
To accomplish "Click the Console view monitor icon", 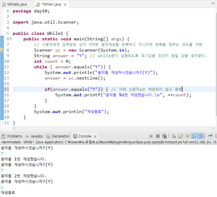I will point(75,136).
